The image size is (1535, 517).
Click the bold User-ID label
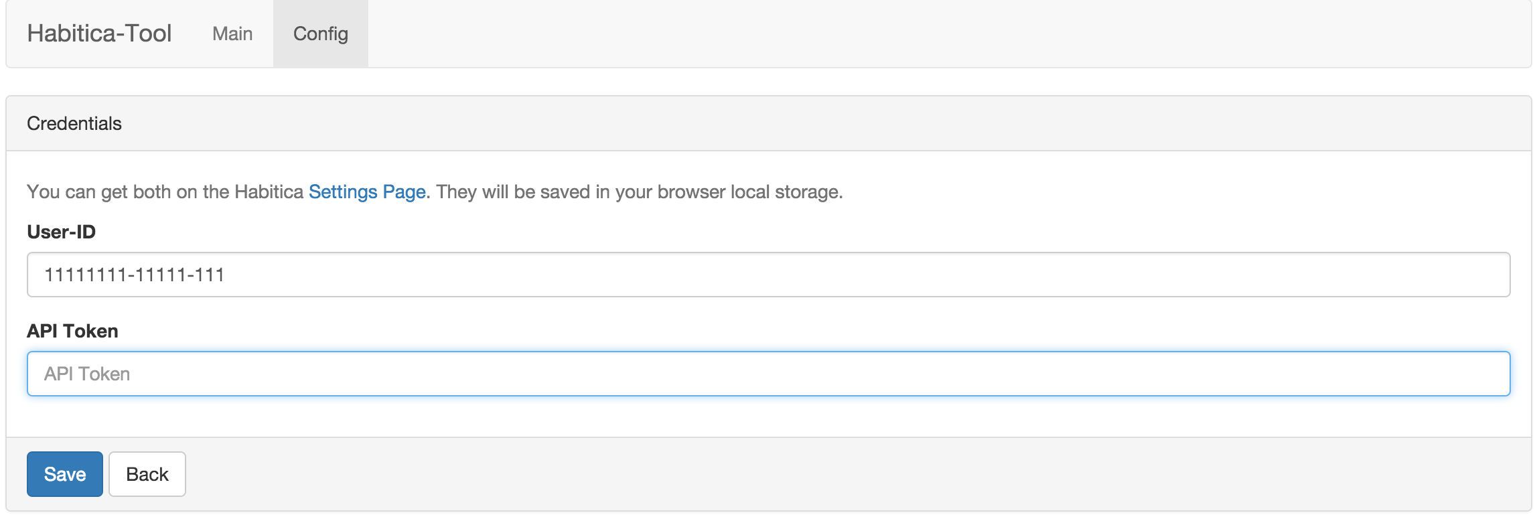61,232
